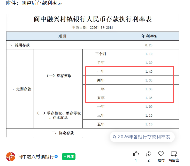Click the 年利率% column header
This screenshot has height=166, width=190.
pos(149,36)
